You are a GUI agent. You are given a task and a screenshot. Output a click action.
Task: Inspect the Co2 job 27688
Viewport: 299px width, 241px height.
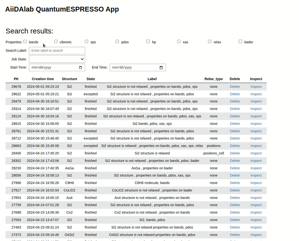tap(256, 212)
